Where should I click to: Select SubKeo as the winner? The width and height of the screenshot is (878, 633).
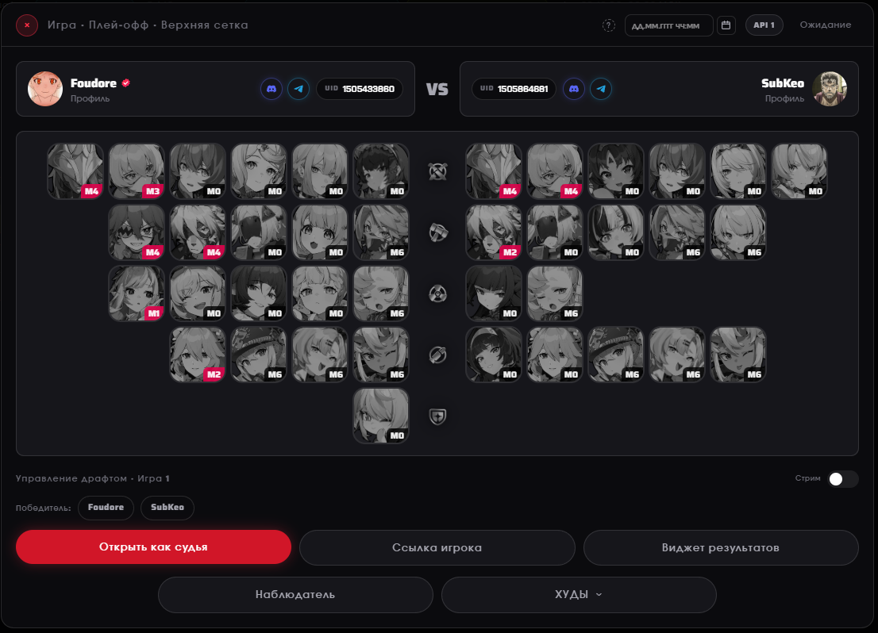168,508
